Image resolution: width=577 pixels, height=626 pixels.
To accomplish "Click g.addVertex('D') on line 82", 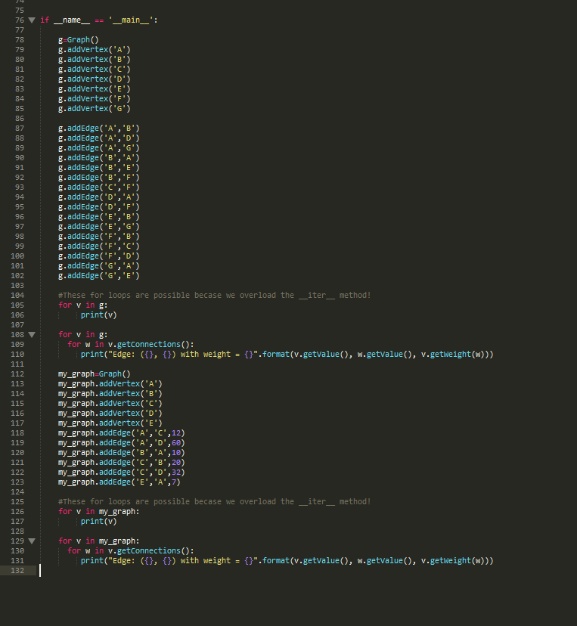I will click(95, 79).
